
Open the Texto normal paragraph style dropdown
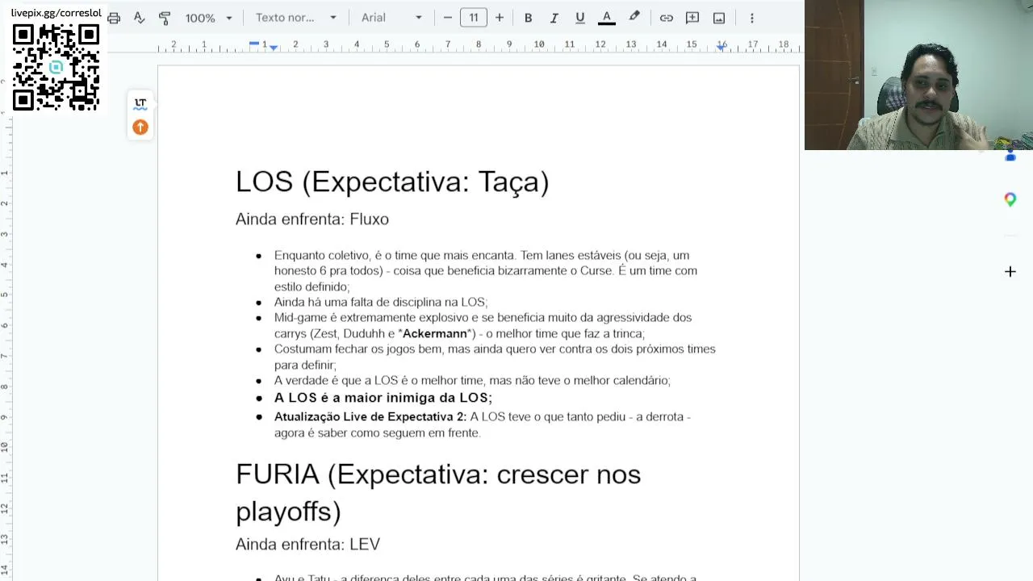point(296,18)
